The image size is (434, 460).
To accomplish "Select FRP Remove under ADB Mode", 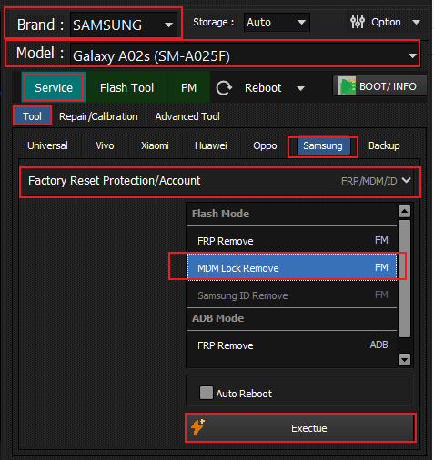I will point(292,345).
